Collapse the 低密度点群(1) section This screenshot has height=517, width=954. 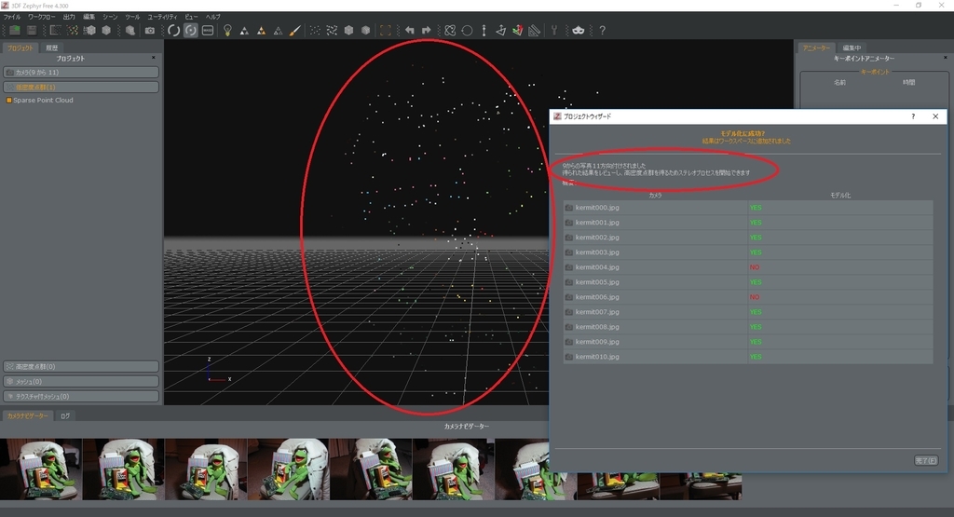(81, 87)
